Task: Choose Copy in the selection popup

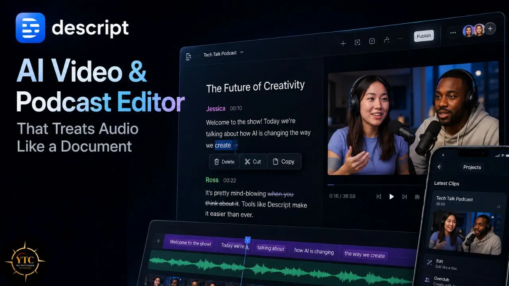Action: (284, 161)
